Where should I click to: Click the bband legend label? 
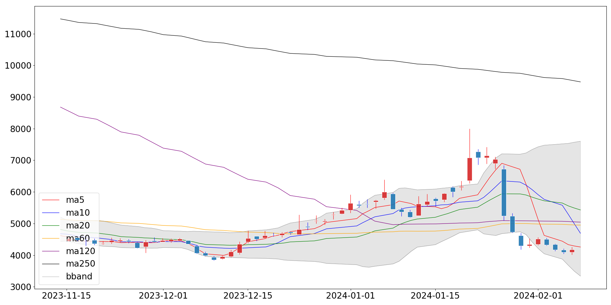coord(79,276)
